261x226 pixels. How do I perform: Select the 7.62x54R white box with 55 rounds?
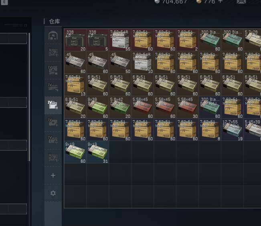coord(120,40)
